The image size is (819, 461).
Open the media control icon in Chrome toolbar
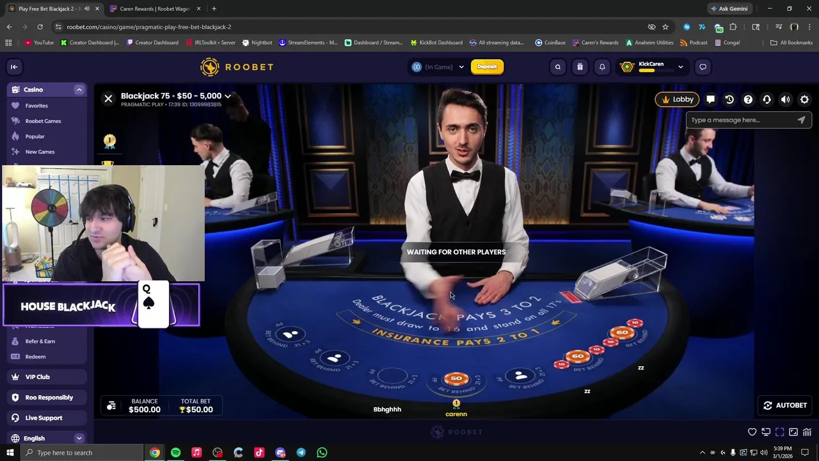click(778, 27)
